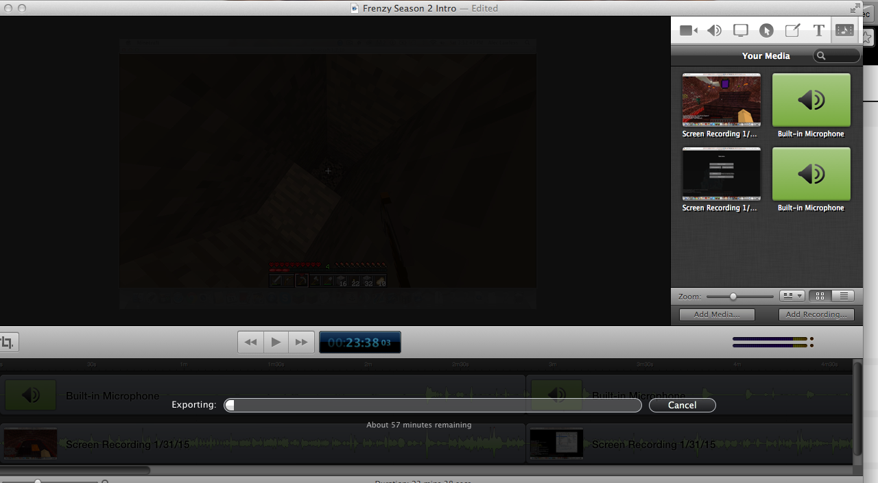Click the 1m mark on timeline ruler

coord(184,364)
